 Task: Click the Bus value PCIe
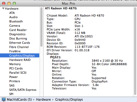pyautogui.click(x=78, y=22)
